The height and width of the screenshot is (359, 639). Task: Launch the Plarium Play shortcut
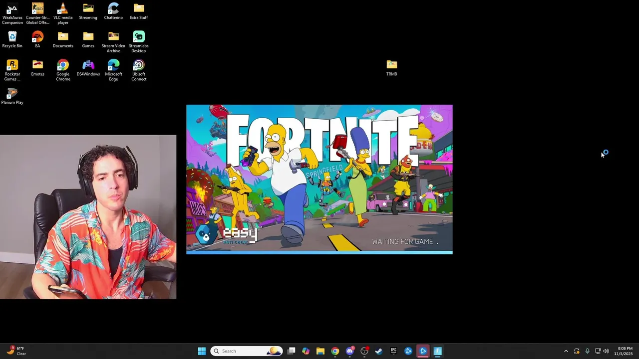(x=12, y=97)
